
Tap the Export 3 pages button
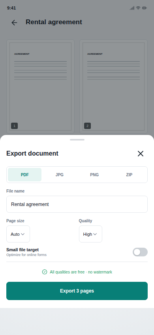pos(77,291)
